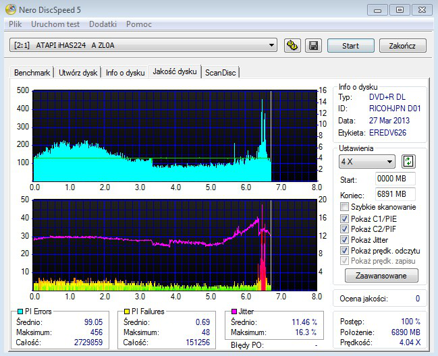Click Położenie 6890 MB value

tap(406, 332)
